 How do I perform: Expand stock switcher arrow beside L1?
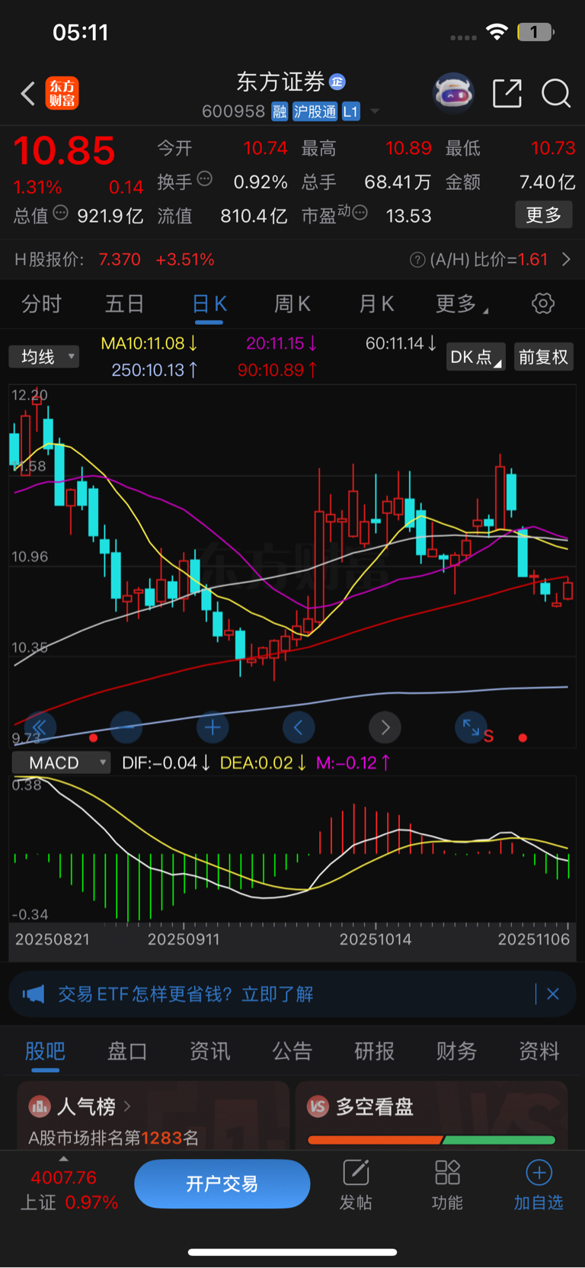tap(374, 111)
